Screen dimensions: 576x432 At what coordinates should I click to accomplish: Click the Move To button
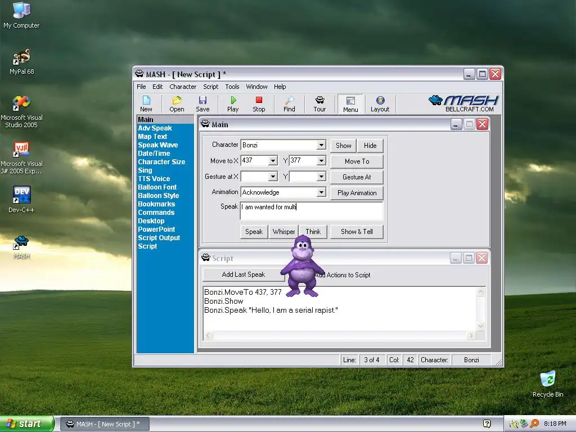[x=357, y=161]
